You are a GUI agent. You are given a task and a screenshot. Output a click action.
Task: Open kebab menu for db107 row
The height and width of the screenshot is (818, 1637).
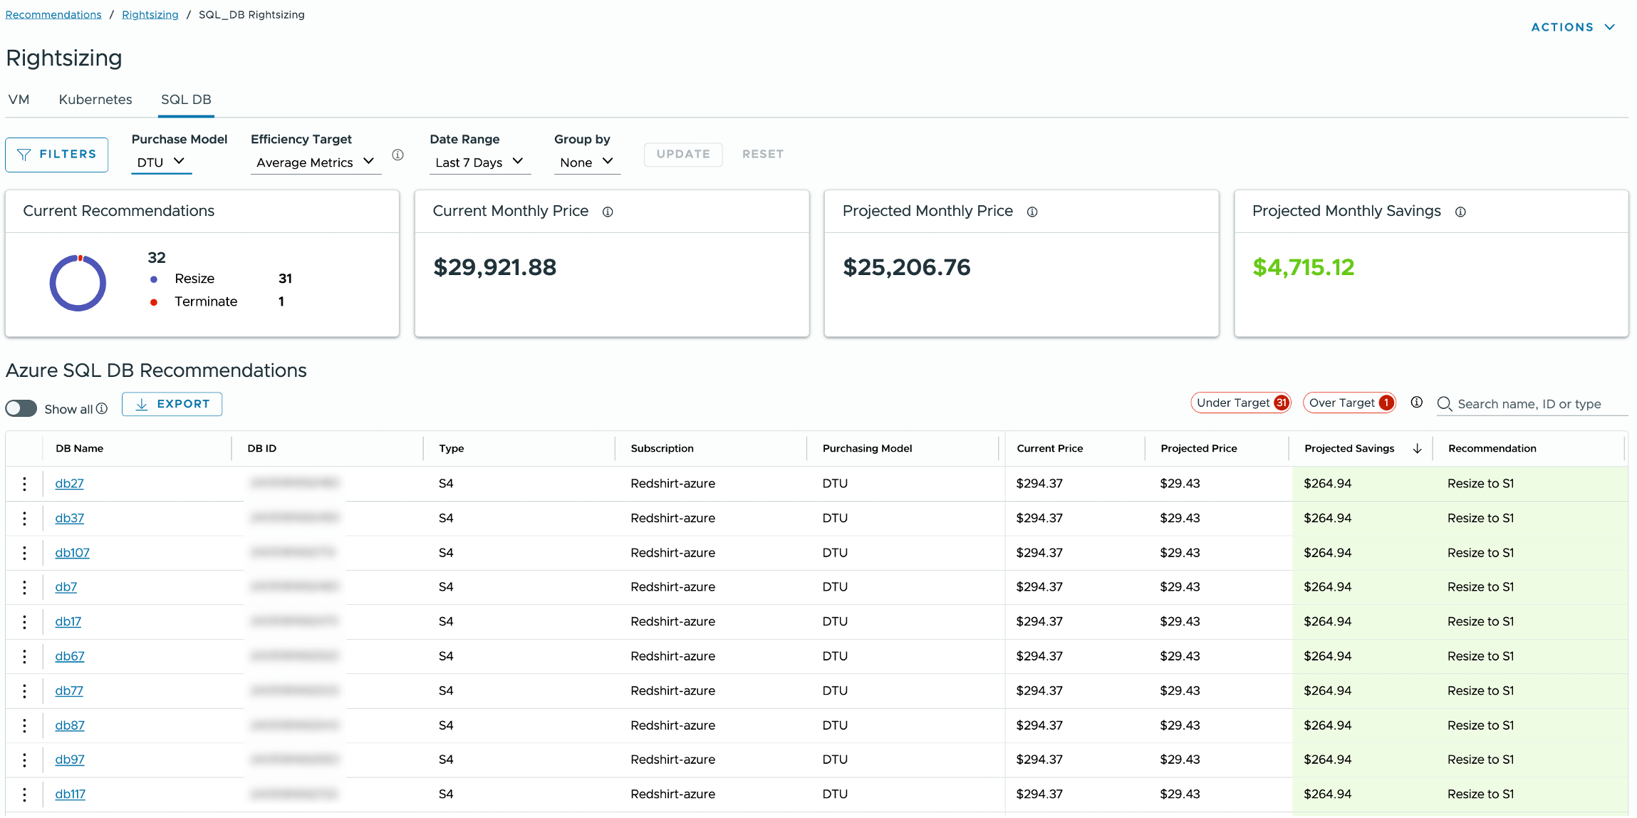click(x=24, y=553)
